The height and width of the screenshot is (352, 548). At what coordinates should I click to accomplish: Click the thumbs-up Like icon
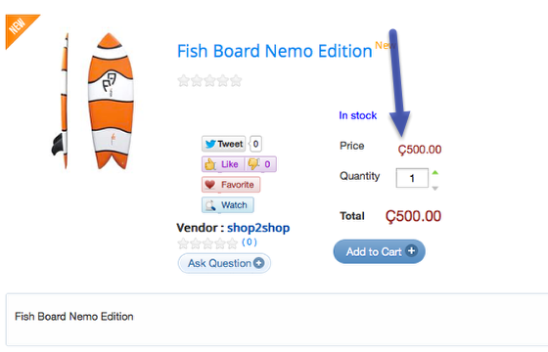[210, 164]
